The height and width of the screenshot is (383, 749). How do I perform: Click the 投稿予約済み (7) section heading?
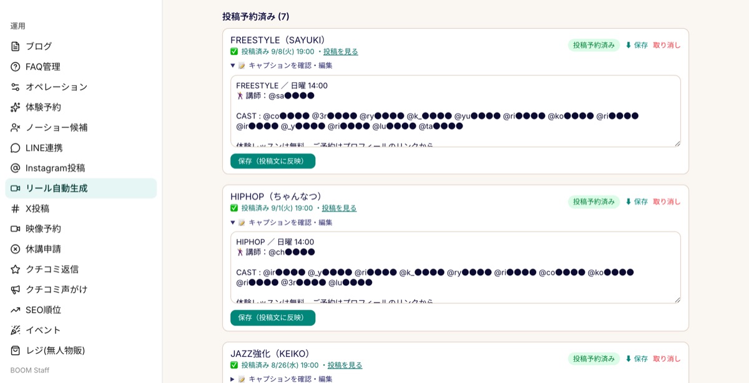tap(256, 16)
